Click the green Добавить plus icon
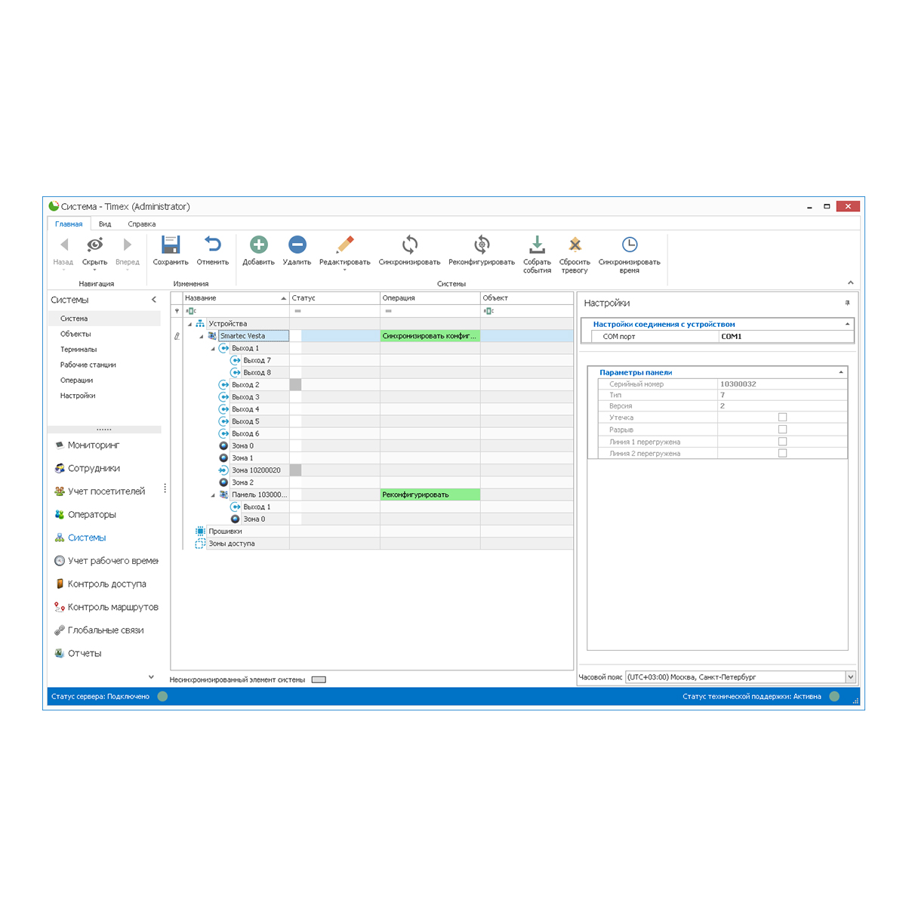This screenshot has width=906, height=906. point(259,244)
